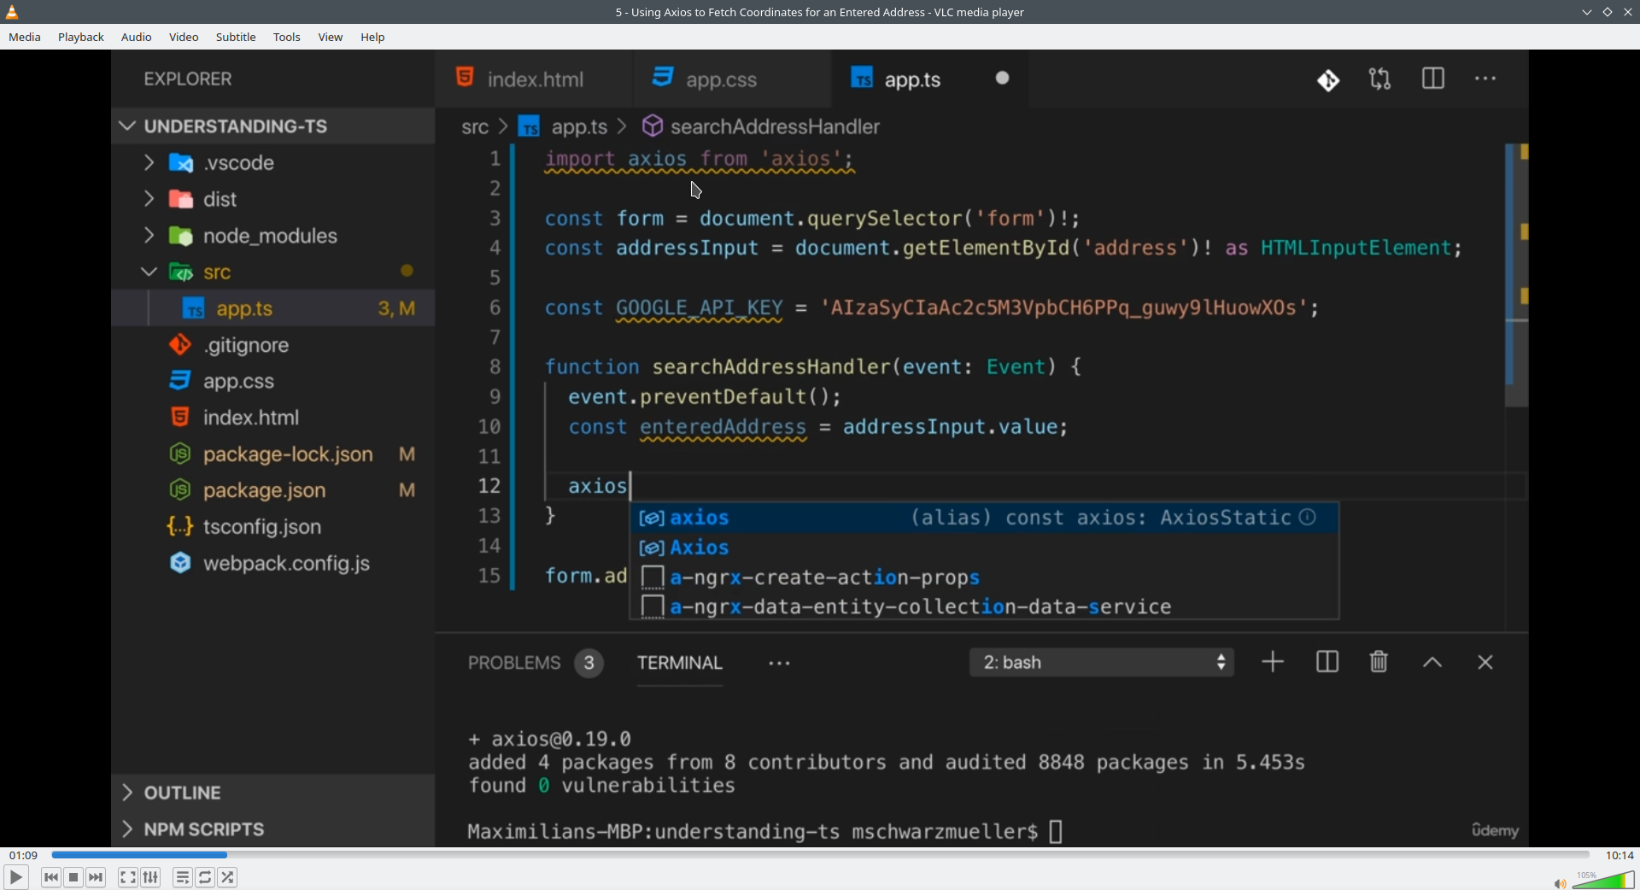Screen dimensions: 1640x890
Task: Select the axios alias suggestion
Action: (985, 518)
